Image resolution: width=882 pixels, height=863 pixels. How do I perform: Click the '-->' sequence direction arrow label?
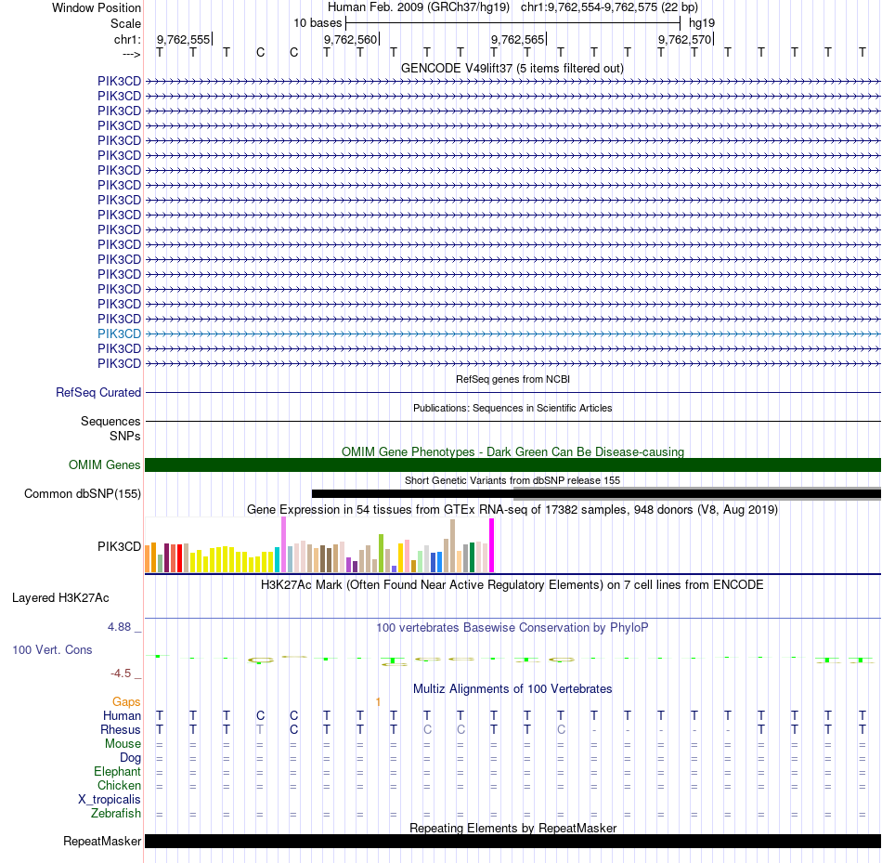point(131,54)
